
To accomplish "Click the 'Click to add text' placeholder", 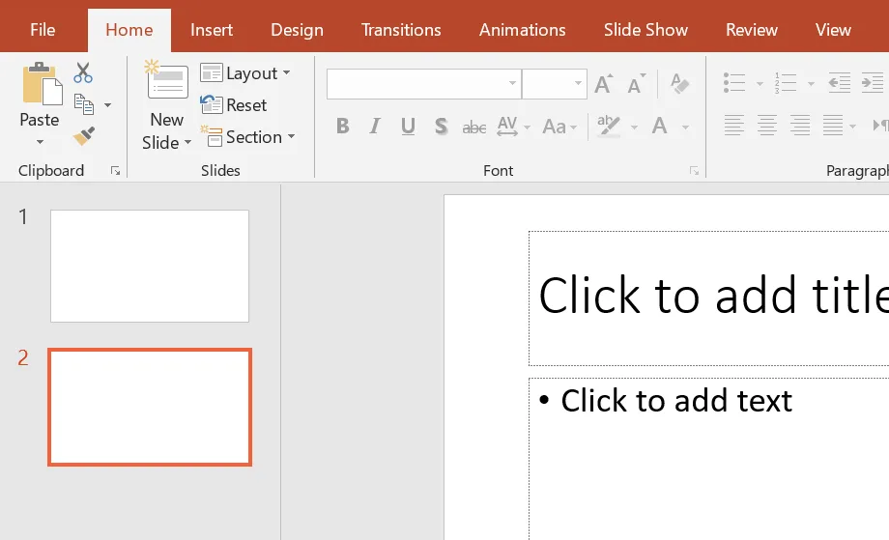I will click(708, 459).
